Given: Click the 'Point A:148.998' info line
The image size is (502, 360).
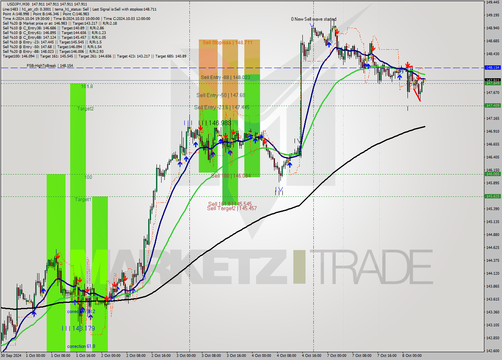Looking at the screenshot, I should pos(46,14).
